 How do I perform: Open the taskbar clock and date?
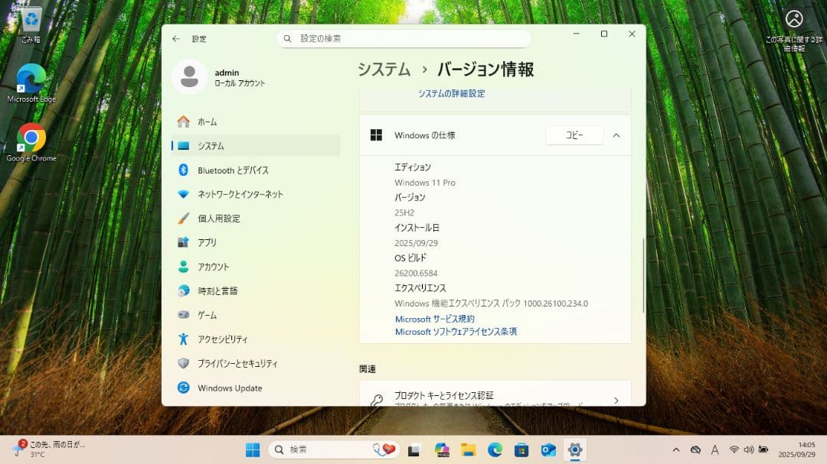point(796,449)
